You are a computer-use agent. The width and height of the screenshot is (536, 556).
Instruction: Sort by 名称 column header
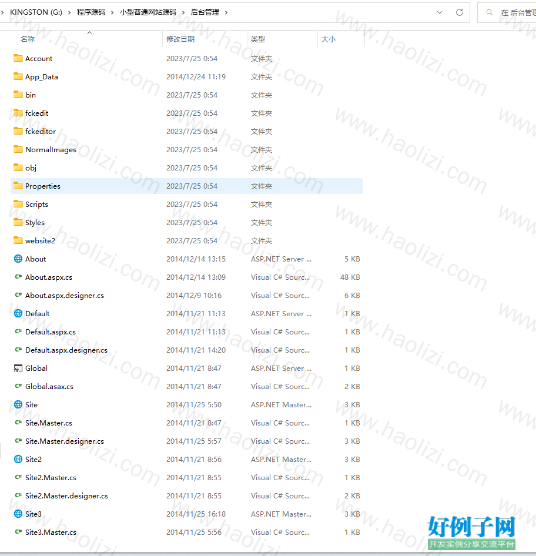(x=28, y=39)
